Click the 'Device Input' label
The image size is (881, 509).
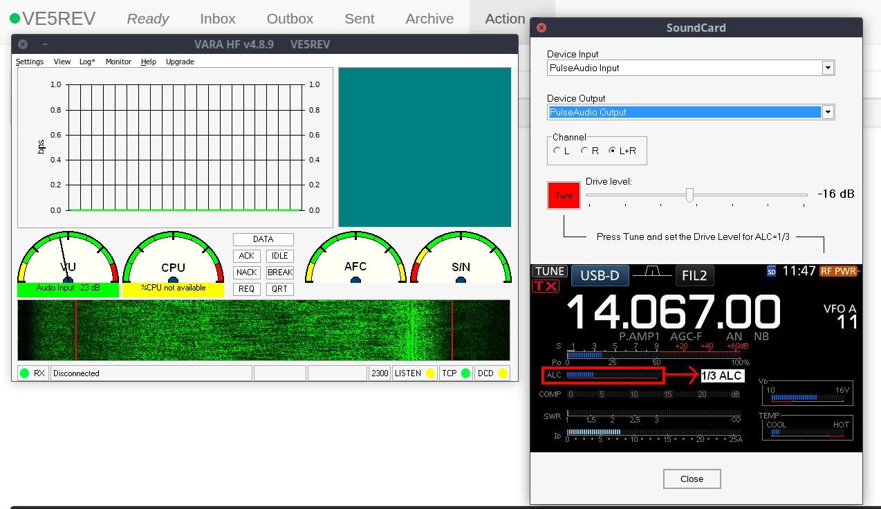pyautogui.click(x=573, y=54)
